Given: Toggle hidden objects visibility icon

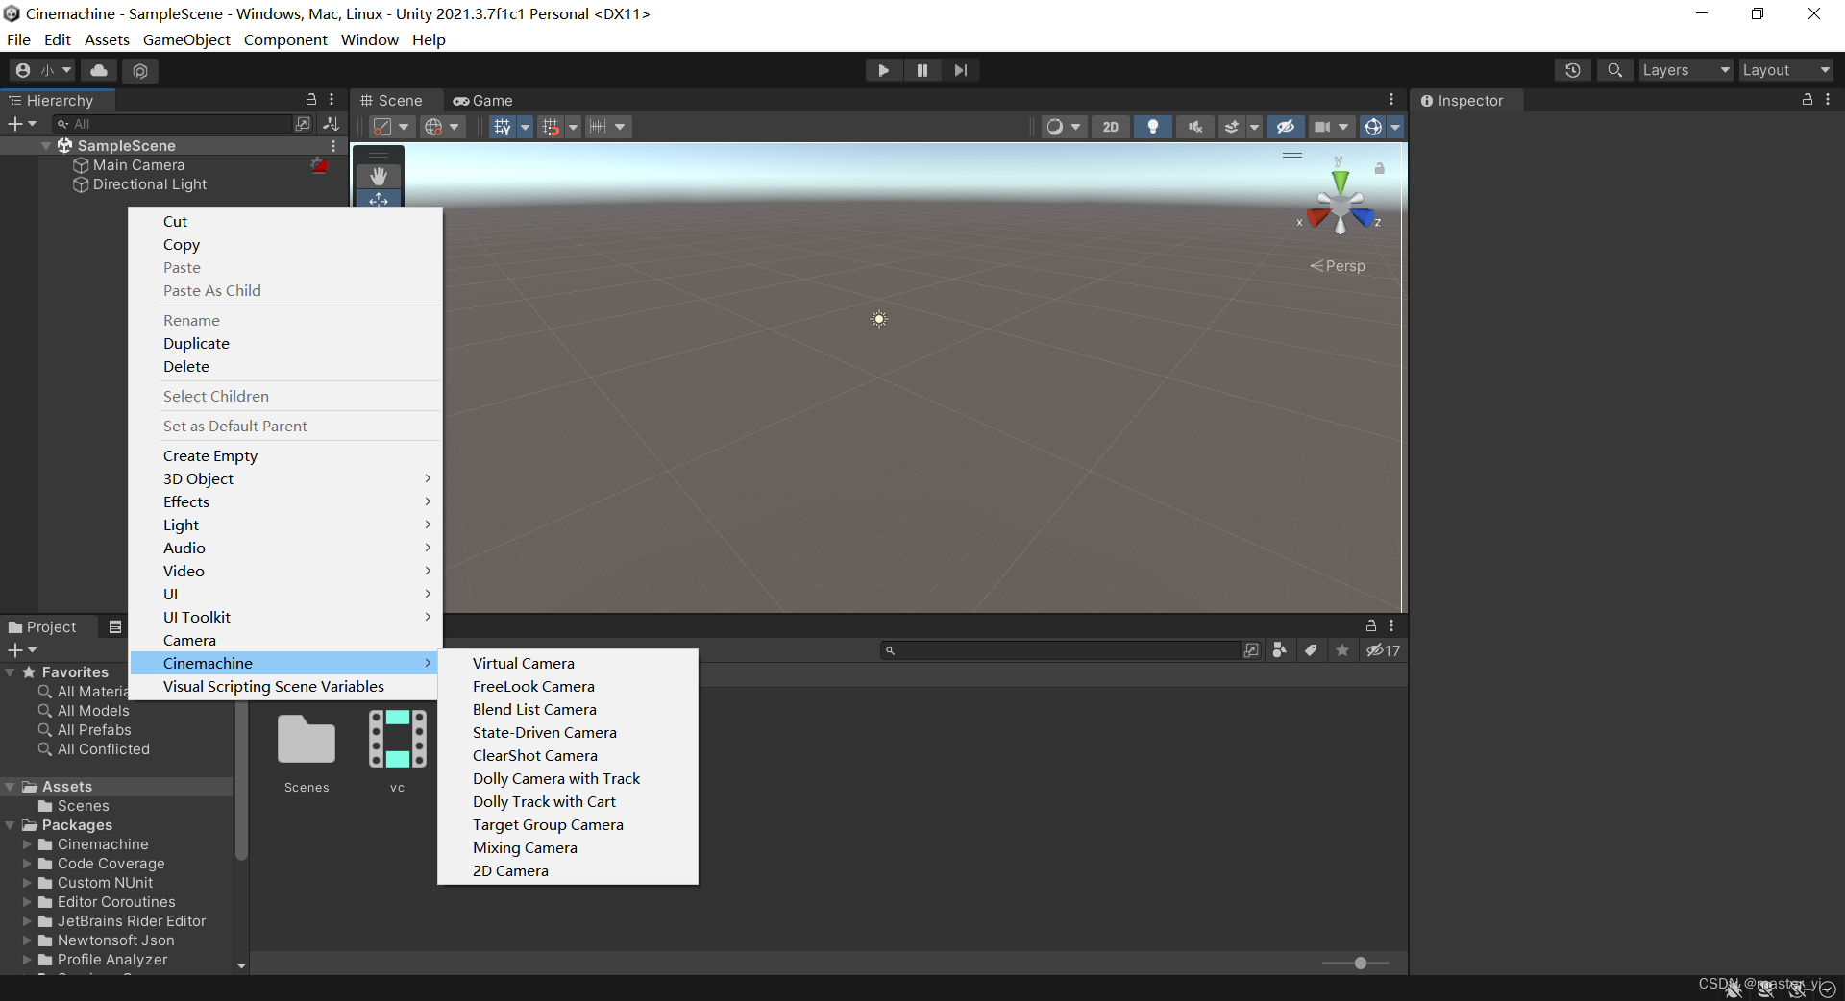Looking at the screenshot, I should [x=1285, y=127].
